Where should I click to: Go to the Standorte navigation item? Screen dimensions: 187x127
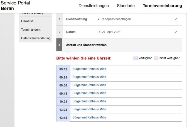click(x=126, y=6)
